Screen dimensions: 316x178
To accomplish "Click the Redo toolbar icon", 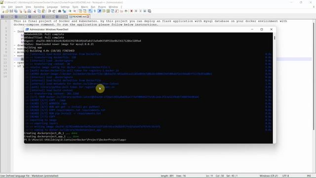I will click(x=54, y=11).
